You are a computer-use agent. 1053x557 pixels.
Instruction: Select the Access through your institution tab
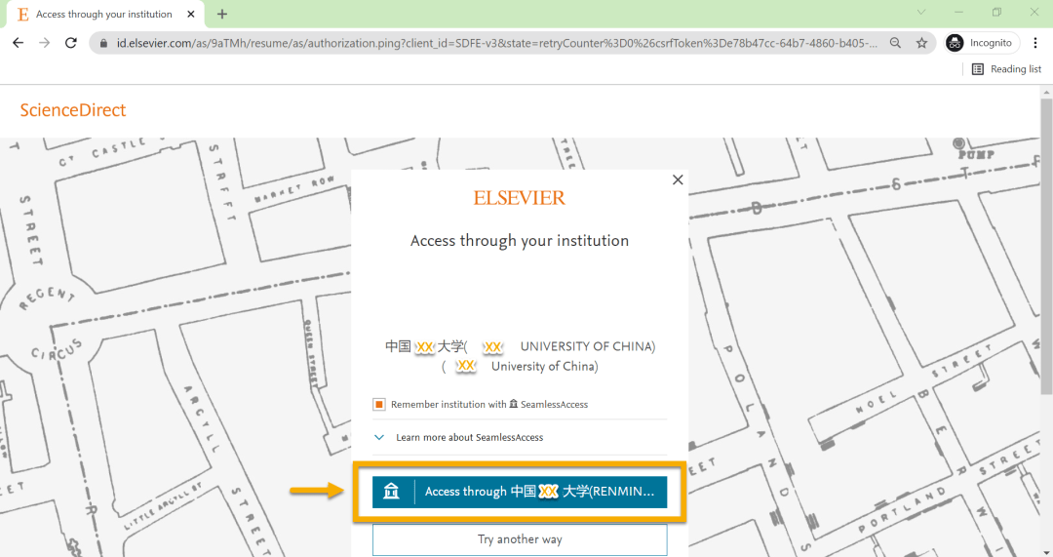[103, 14]
